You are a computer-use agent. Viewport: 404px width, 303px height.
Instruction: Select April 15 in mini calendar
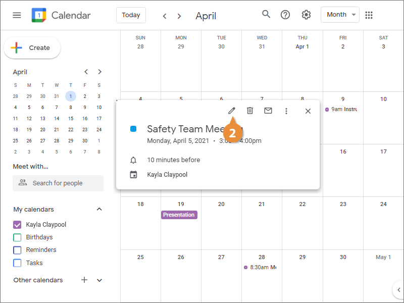click(x=71, y=119)
